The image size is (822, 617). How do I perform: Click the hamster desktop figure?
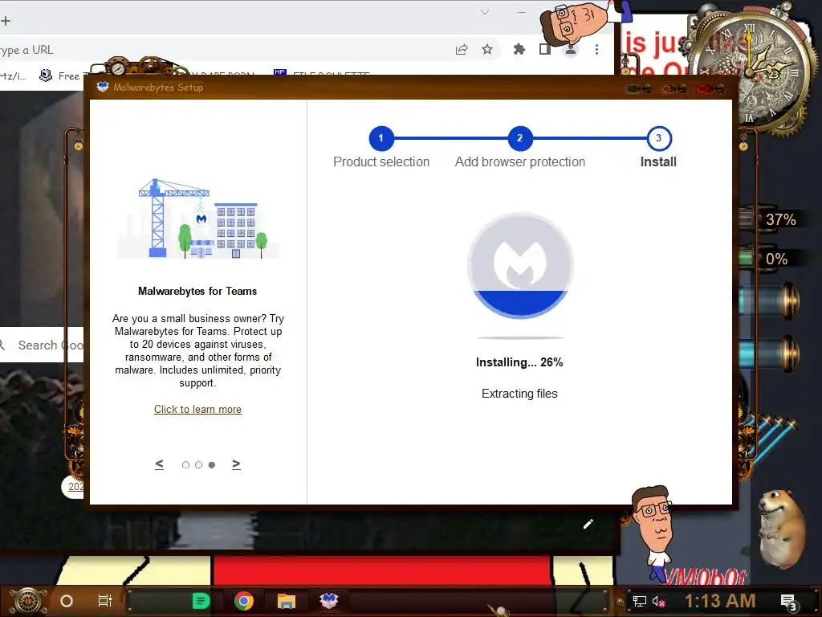782,529
